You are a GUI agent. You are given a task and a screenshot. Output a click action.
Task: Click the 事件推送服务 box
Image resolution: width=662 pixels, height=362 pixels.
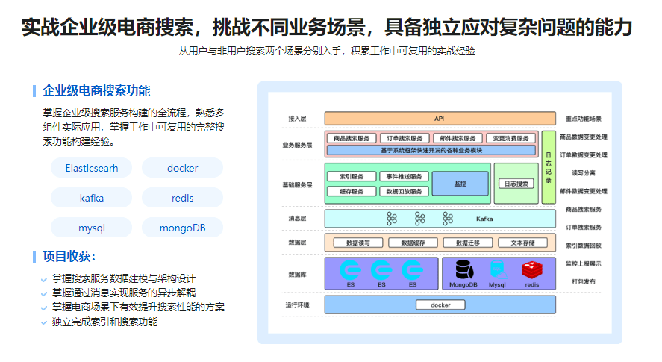[404, 177]
